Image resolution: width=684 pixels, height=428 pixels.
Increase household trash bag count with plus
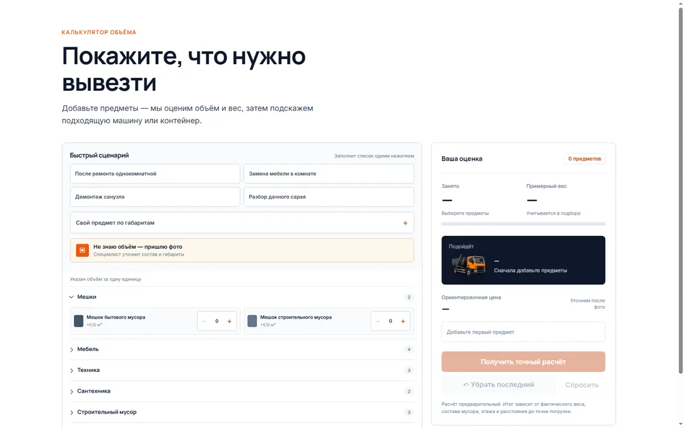[229, 321]
